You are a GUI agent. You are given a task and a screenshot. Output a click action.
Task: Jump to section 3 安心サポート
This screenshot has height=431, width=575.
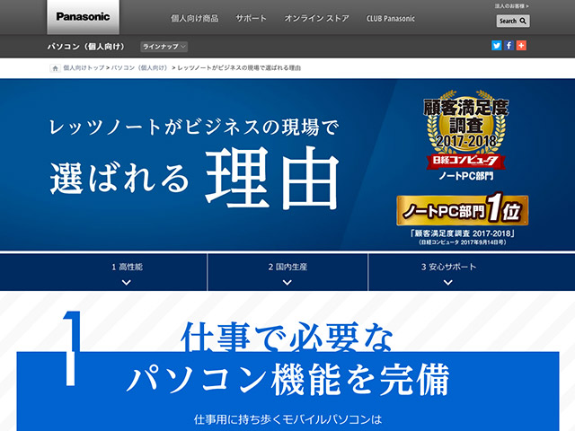click(x=448, y=267)
